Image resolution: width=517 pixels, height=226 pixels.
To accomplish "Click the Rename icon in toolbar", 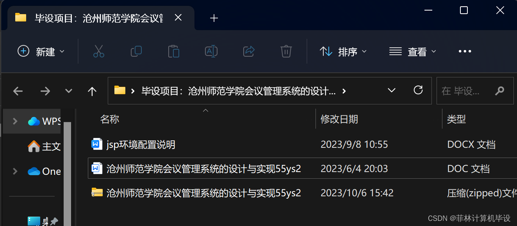I will tap(211, 51).
